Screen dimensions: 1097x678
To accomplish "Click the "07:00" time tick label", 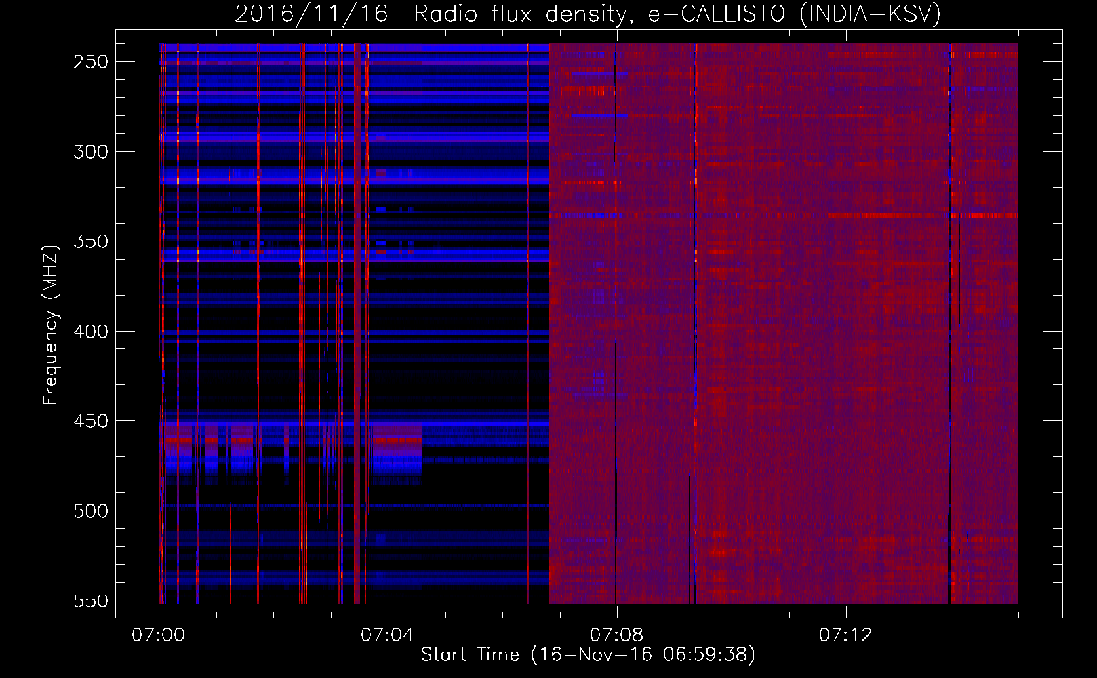I will pyautogui.click(x=158, y=635).
